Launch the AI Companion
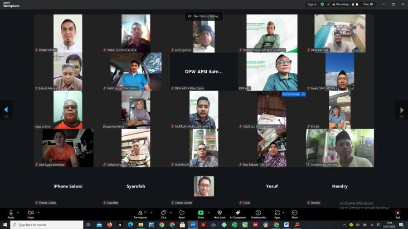The image size is (408, 229). click(238, 213)
